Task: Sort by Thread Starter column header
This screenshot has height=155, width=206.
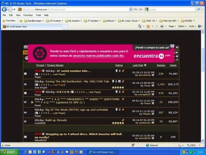Action: tap(55, 65)
